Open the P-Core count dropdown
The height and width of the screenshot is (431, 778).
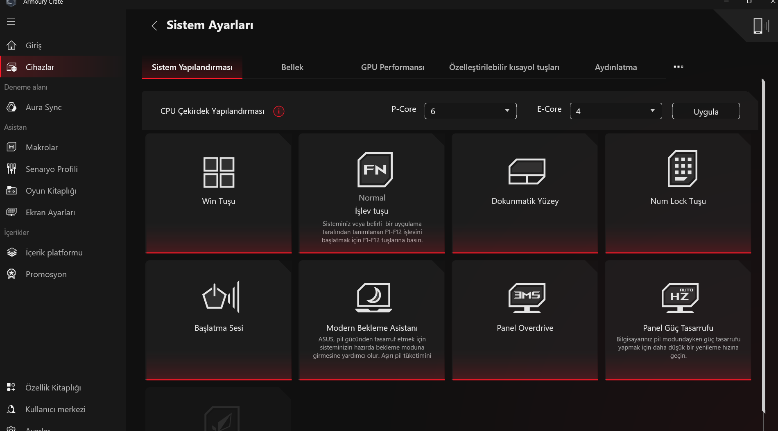[x=470, y=111]
